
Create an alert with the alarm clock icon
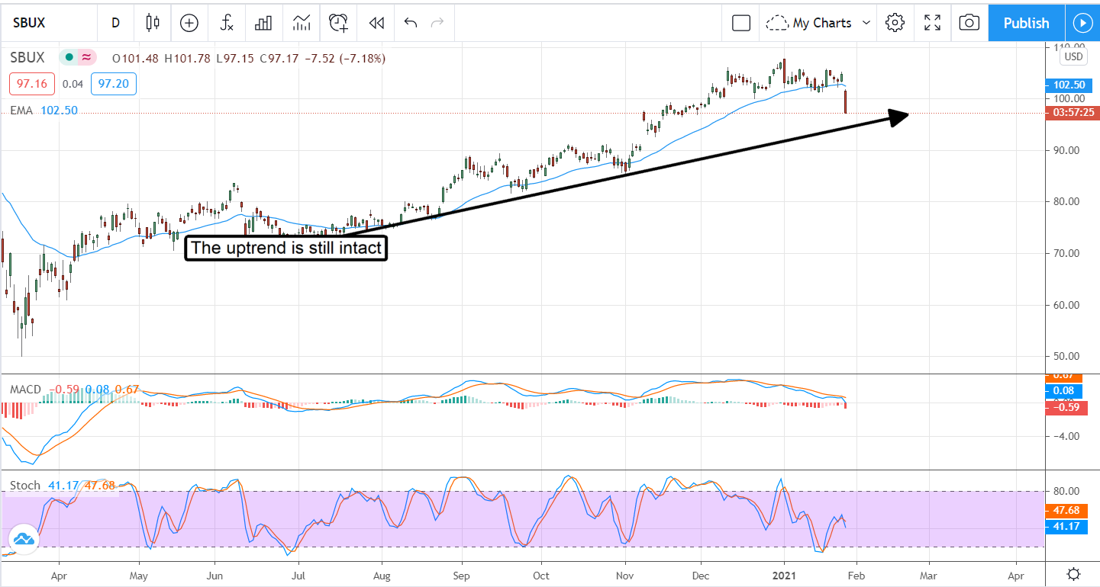338,23
